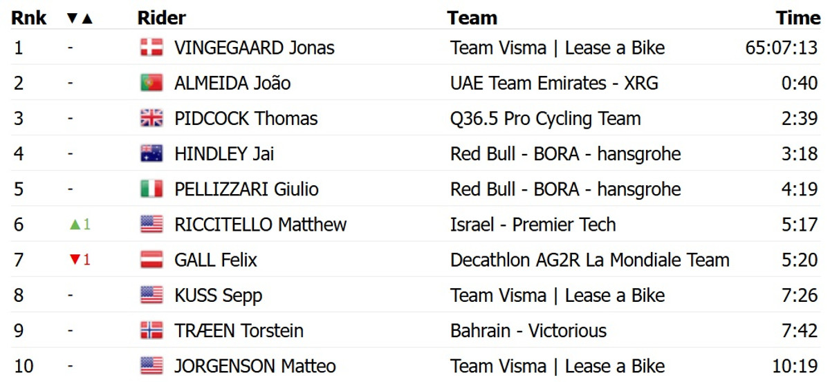This screenshot has height=382, width=830.
Task: Open KUSS Sepp rider profile
Action: (218, 296)
